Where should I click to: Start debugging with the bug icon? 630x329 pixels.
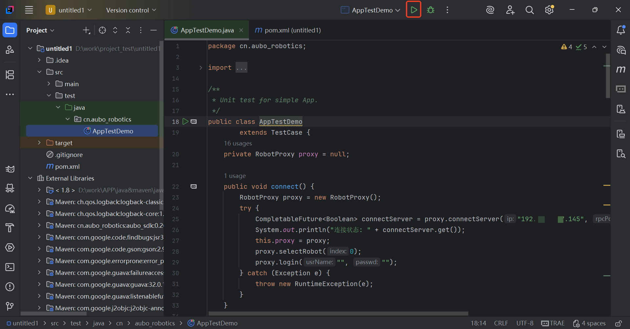pos(430,10)
